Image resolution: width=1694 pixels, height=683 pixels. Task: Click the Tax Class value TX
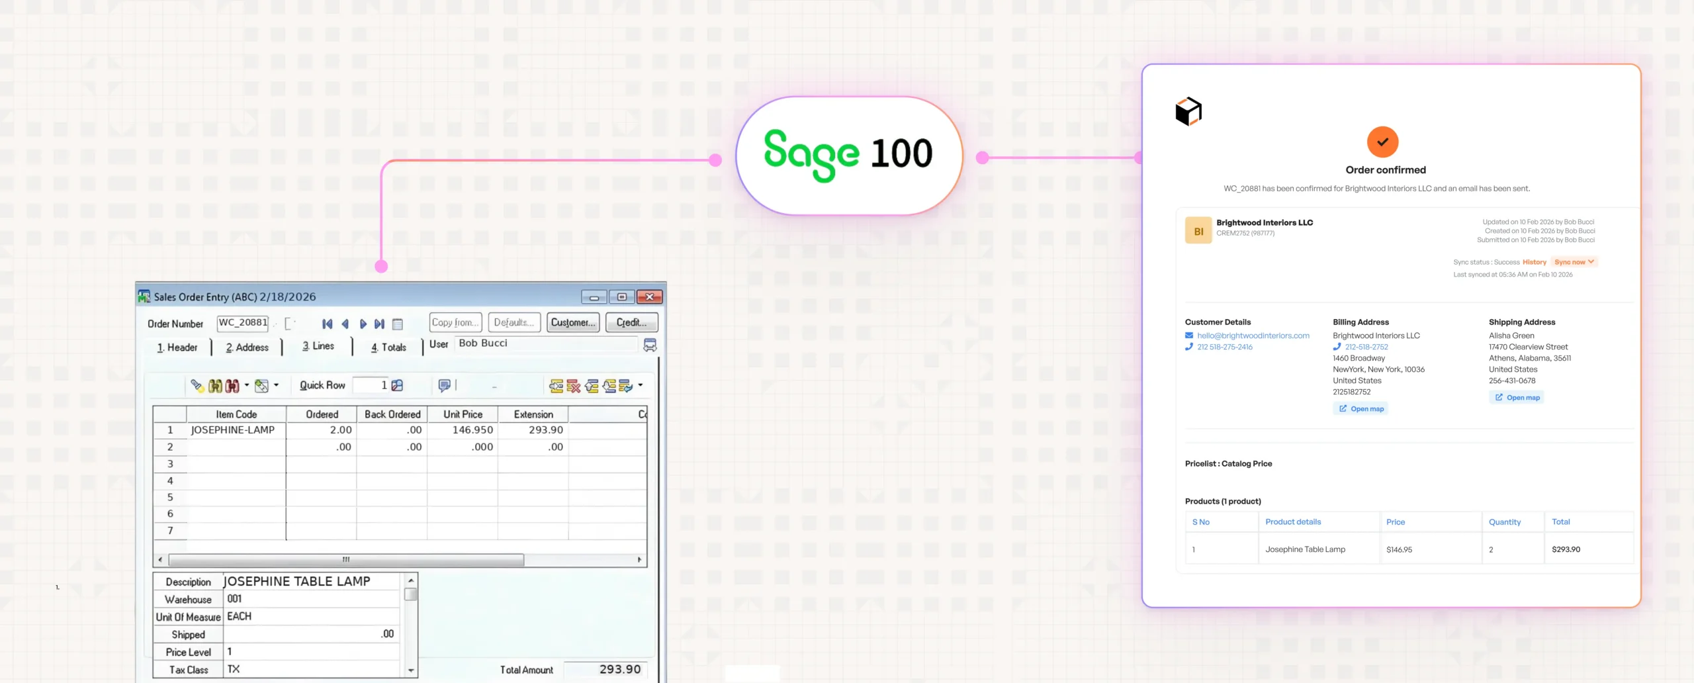pos(312,670)
